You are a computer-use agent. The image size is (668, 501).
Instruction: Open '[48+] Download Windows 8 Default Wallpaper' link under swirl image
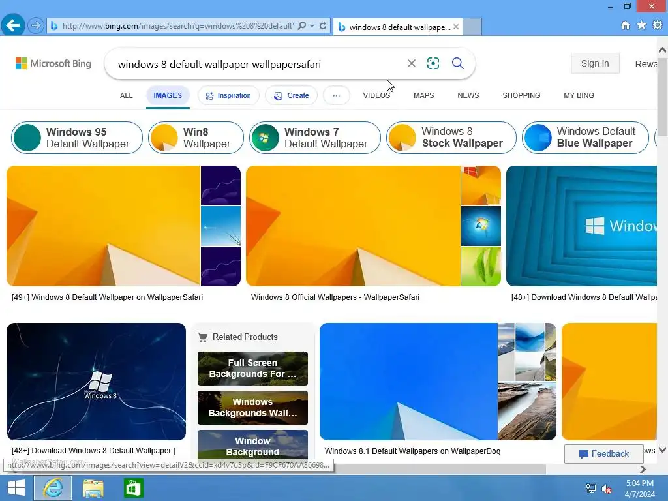pos(93,451)
